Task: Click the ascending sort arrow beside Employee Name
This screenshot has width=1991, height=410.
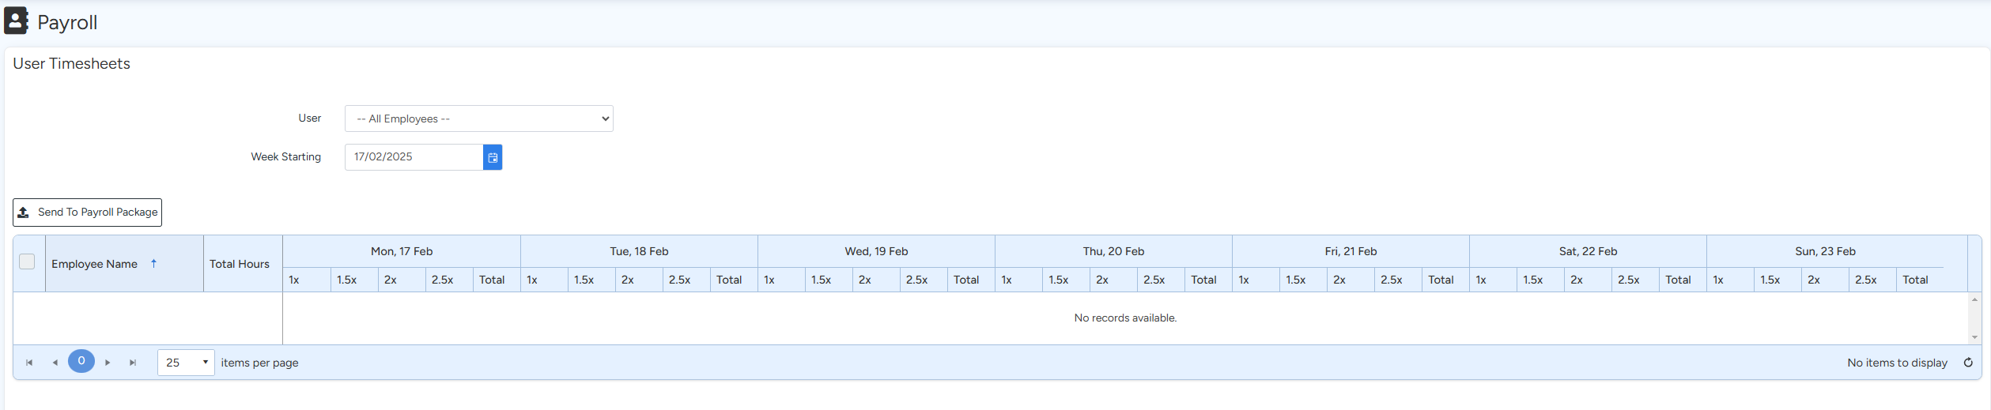Action: 153,264
